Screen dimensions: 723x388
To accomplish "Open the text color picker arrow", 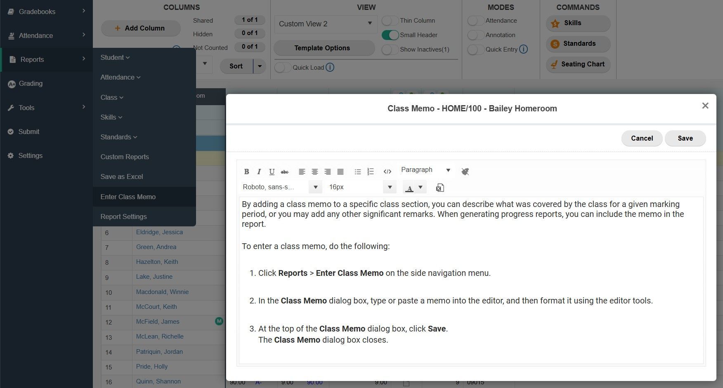I will [x=421, y=187].
